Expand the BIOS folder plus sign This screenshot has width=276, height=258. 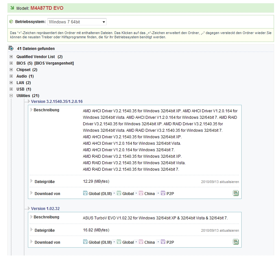[11, 63]
